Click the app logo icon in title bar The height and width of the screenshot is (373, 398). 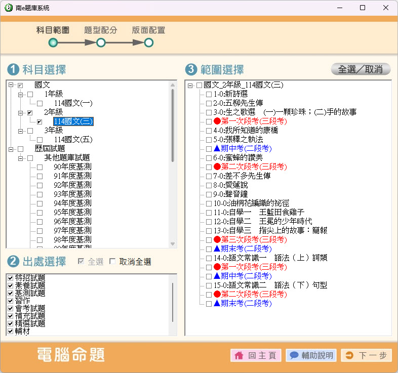coord(9,8)
